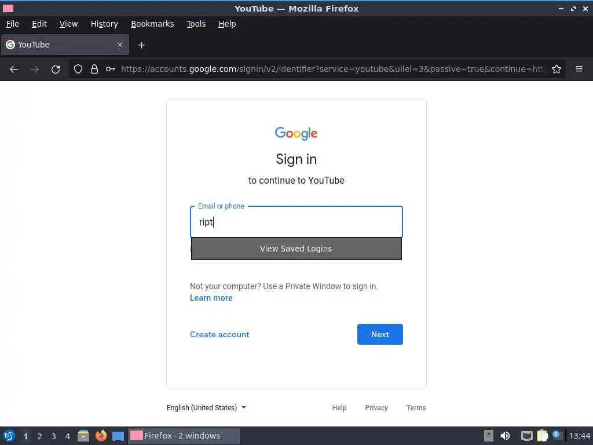Click the 13:44 clock
593x445 pixels.
[580, 436]
